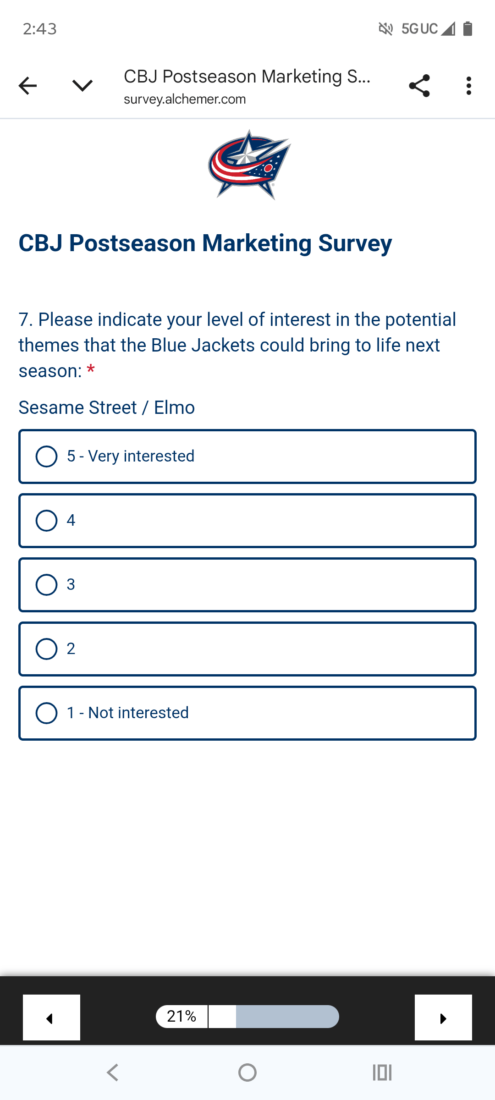Advance to the next survey page
The height and width of the screenshot is (1100, 495).
coord(443,1017)
